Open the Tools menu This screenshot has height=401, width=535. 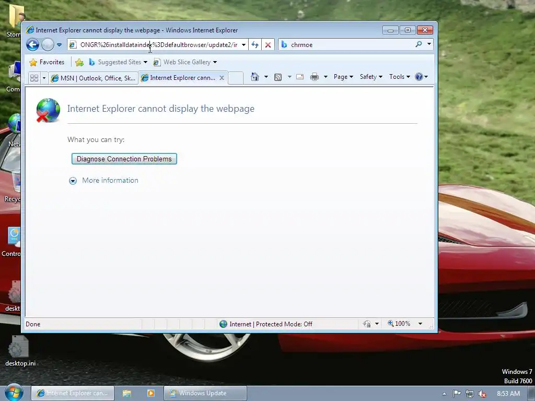pos(400,77)
